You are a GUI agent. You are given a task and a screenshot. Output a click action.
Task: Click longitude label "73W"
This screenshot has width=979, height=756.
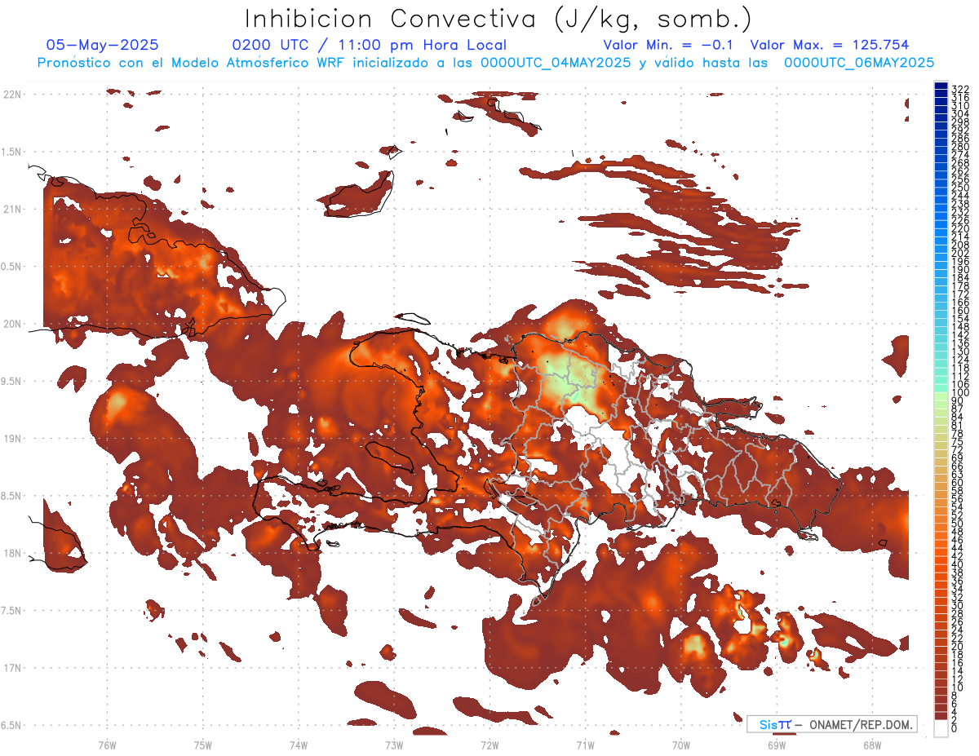(393, 745)
